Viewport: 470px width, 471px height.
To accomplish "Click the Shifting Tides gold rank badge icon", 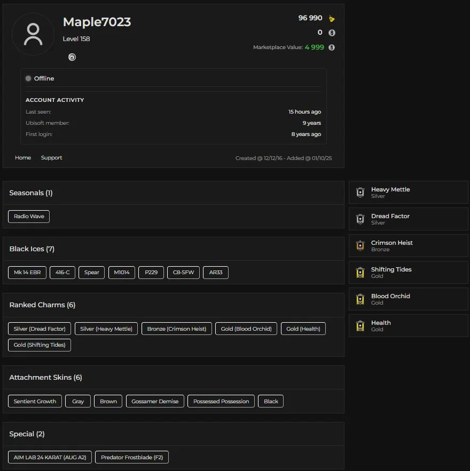I will 360,272.
